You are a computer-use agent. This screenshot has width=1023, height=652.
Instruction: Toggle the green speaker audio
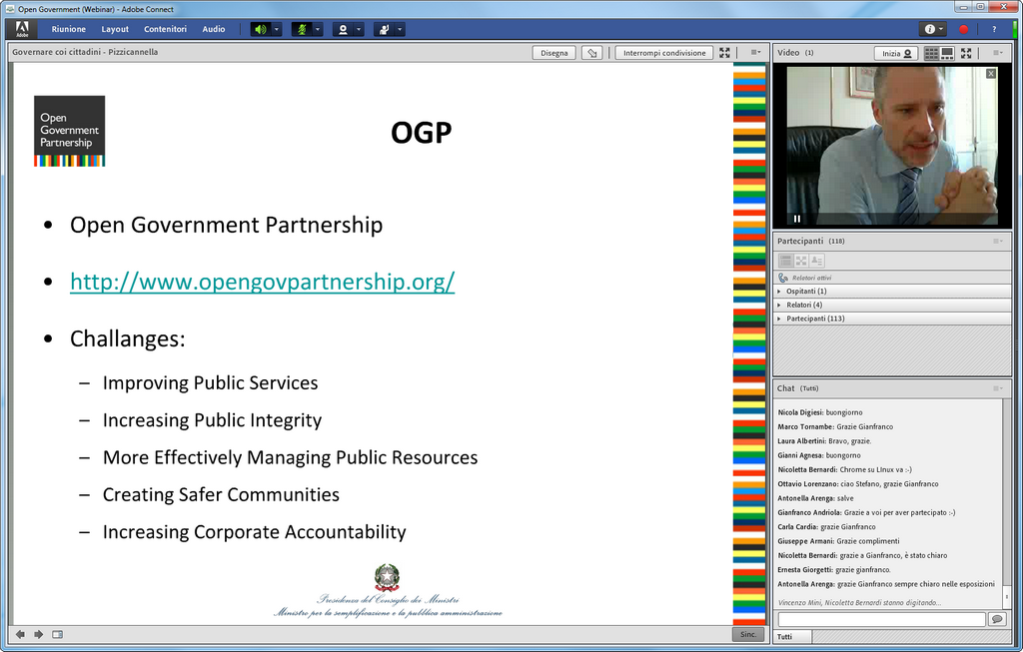click(x=261, y=29)
